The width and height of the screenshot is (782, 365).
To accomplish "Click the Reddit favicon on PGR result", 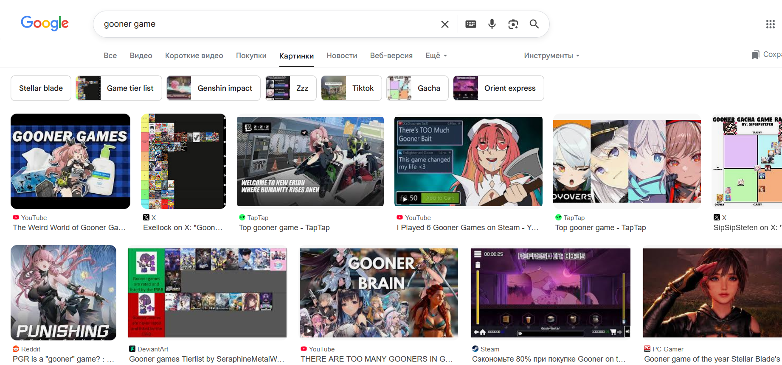I will point(16,349).
